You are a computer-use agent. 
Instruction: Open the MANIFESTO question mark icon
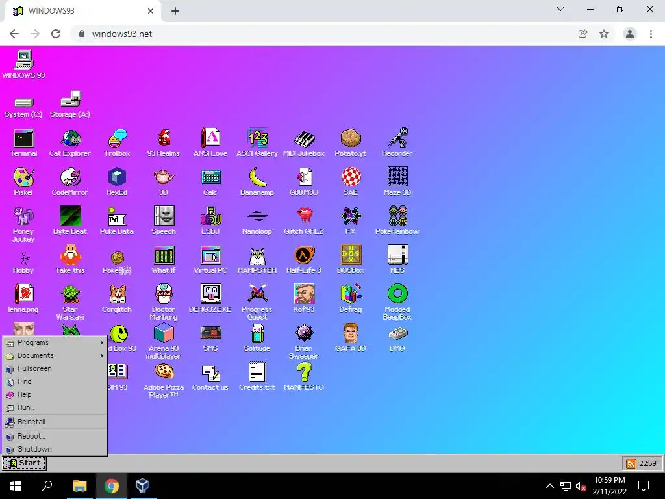pyautogui.click(x=304, y=376)
